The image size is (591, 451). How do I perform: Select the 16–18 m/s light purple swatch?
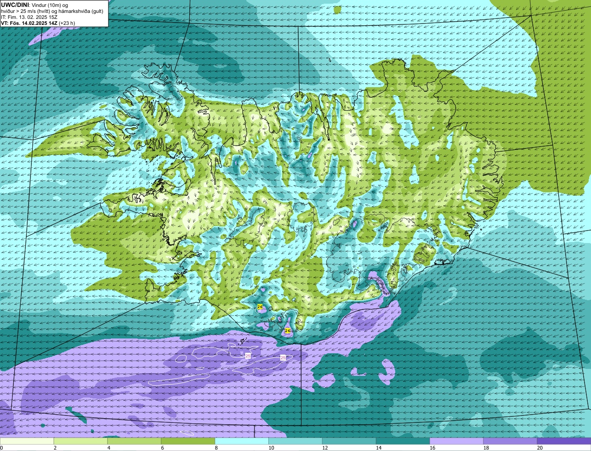[457, 441]
